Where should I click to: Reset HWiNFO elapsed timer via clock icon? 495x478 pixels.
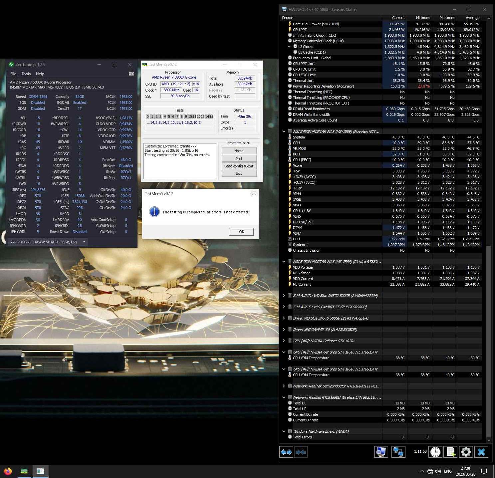pos(435,452)
